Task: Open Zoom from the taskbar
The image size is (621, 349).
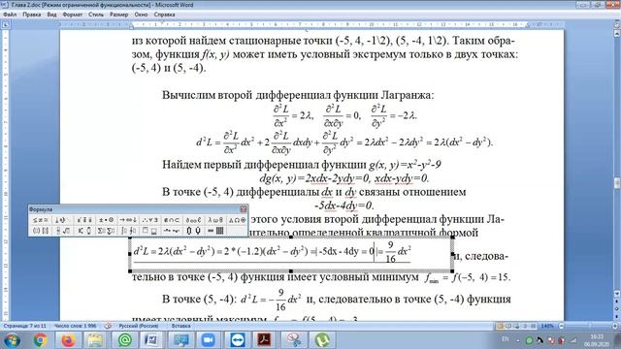Action: [208, 340]
